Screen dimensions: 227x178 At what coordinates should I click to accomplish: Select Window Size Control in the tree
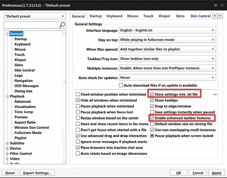[x=31, y=128]
